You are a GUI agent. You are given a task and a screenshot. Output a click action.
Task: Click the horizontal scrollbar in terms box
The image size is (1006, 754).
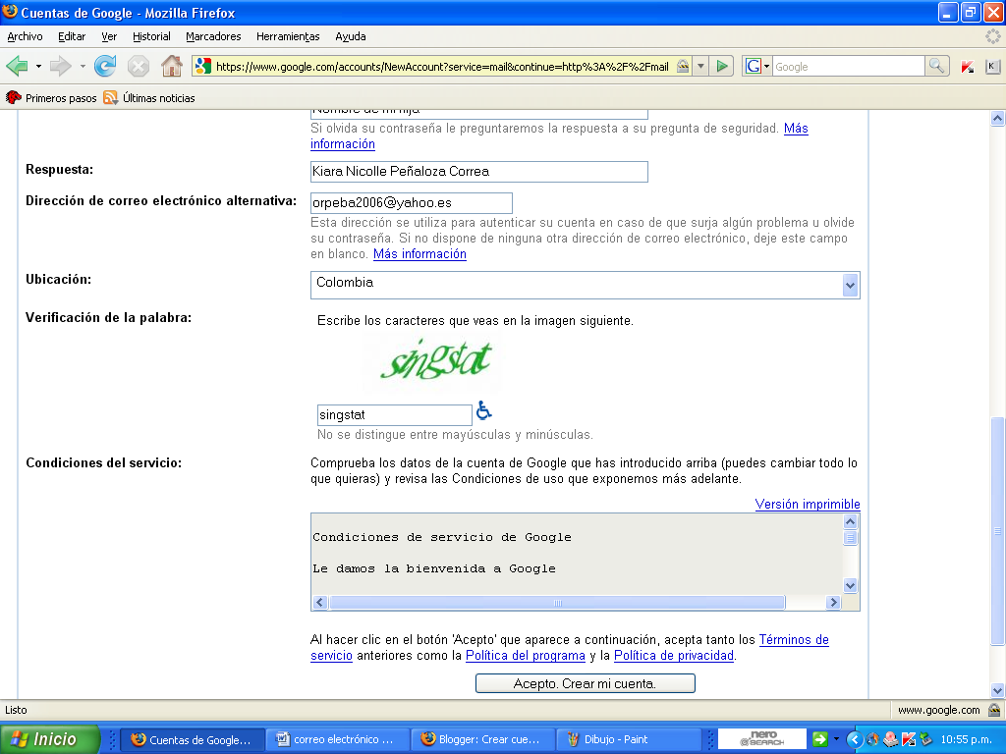557,603
